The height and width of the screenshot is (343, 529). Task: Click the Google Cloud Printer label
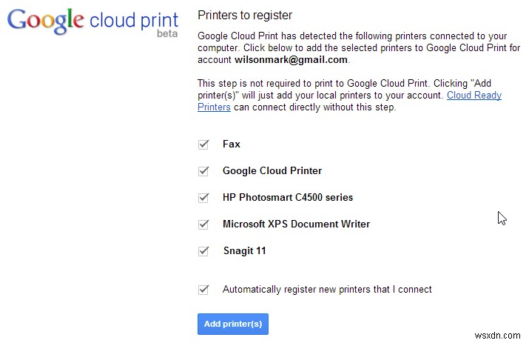tap(272, 170)
